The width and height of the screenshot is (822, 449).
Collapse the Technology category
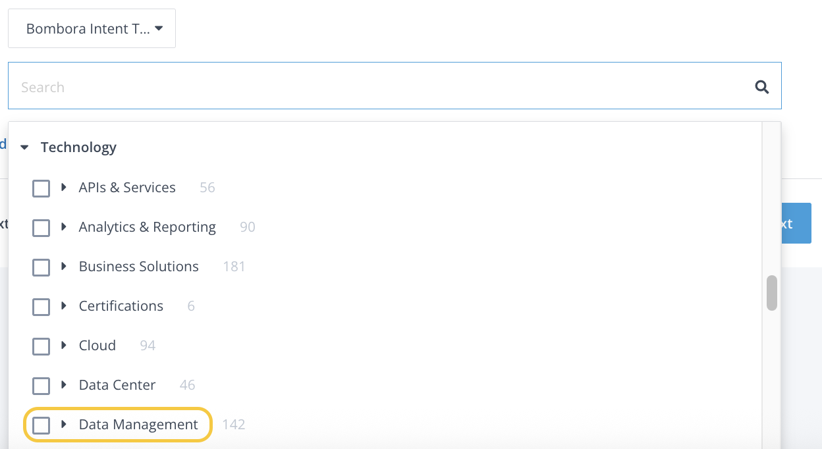click(x=25, y=147)
